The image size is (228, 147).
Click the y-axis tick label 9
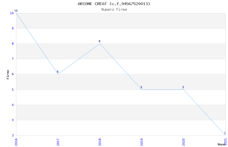pyautogui.click(x=13, y=28)
